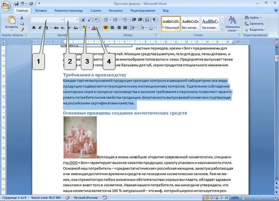
Task: Open Change Case (Aa) dropdown
Action: click(x=77, y=28)
